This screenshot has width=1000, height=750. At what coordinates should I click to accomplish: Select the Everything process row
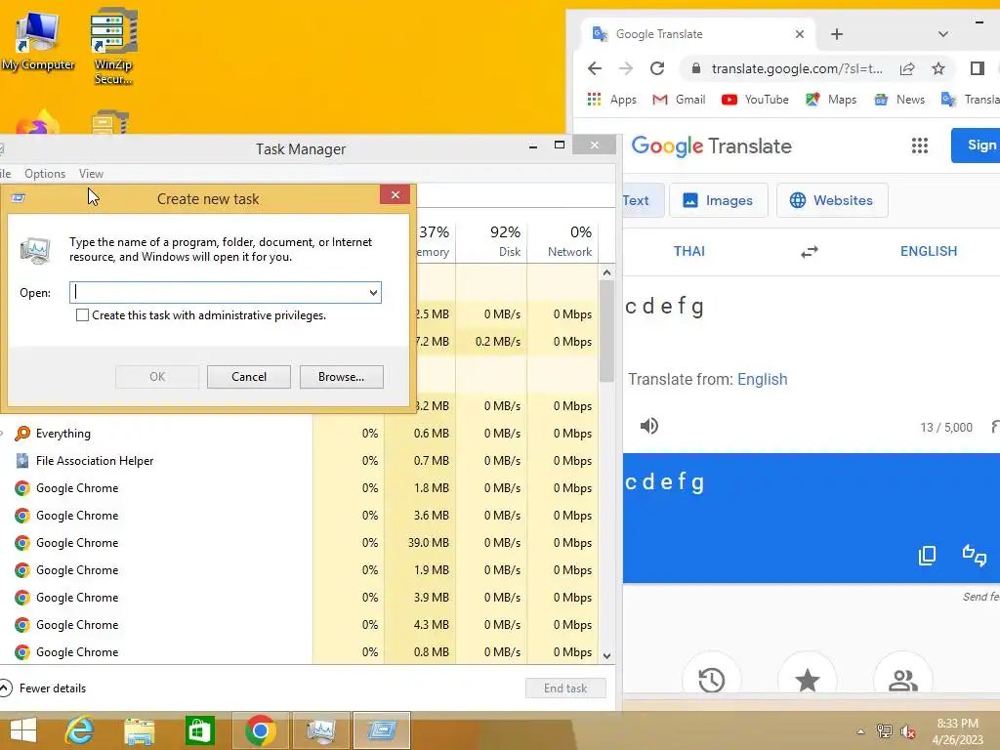(x=299, y=434)
